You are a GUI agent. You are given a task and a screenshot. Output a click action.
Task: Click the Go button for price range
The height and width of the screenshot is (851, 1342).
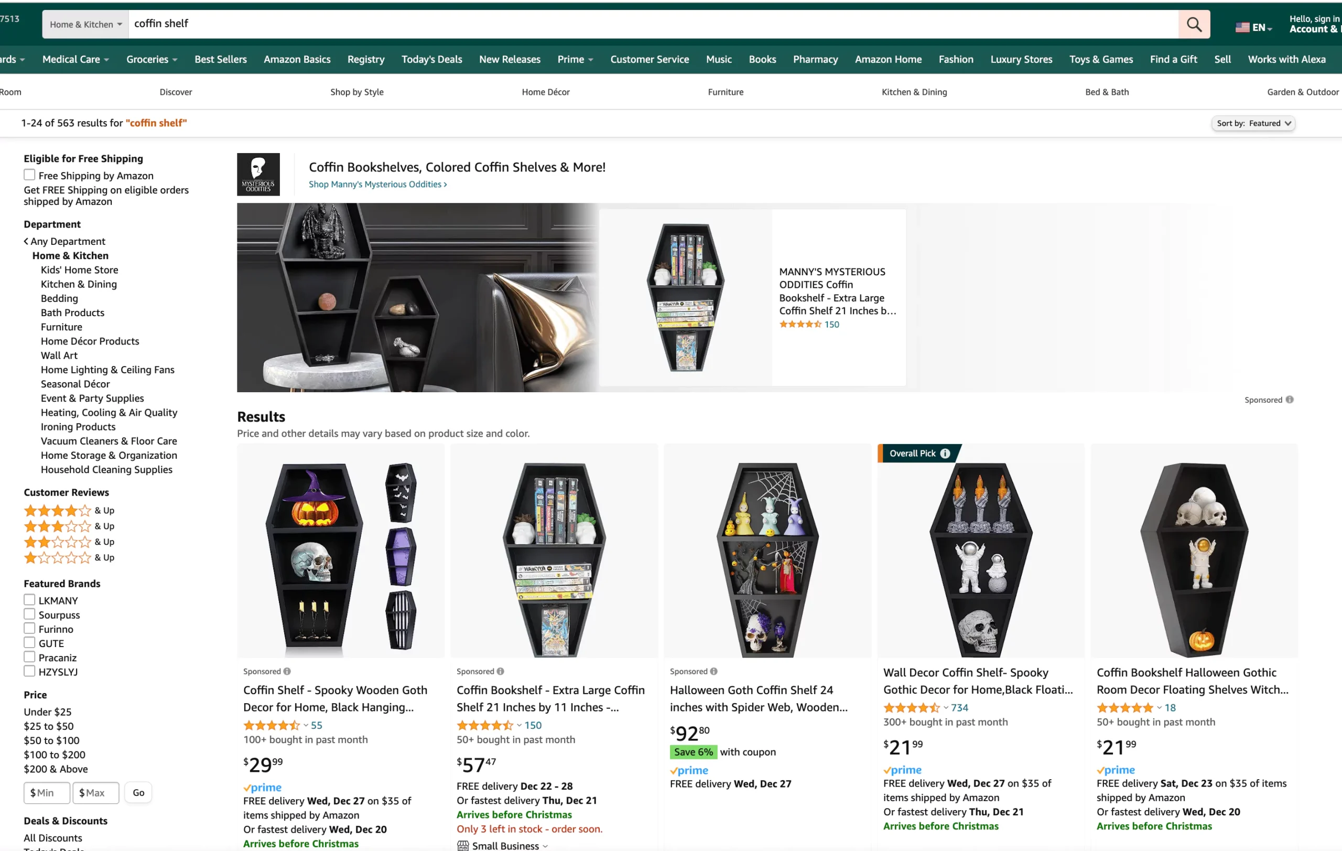coord(138,792)
